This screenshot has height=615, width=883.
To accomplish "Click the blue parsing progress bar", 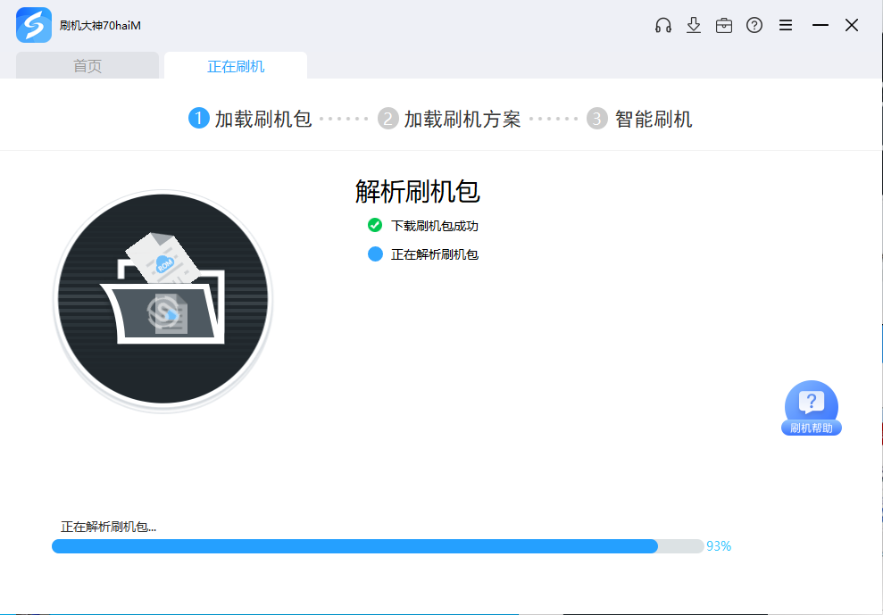I will [354, 546].
